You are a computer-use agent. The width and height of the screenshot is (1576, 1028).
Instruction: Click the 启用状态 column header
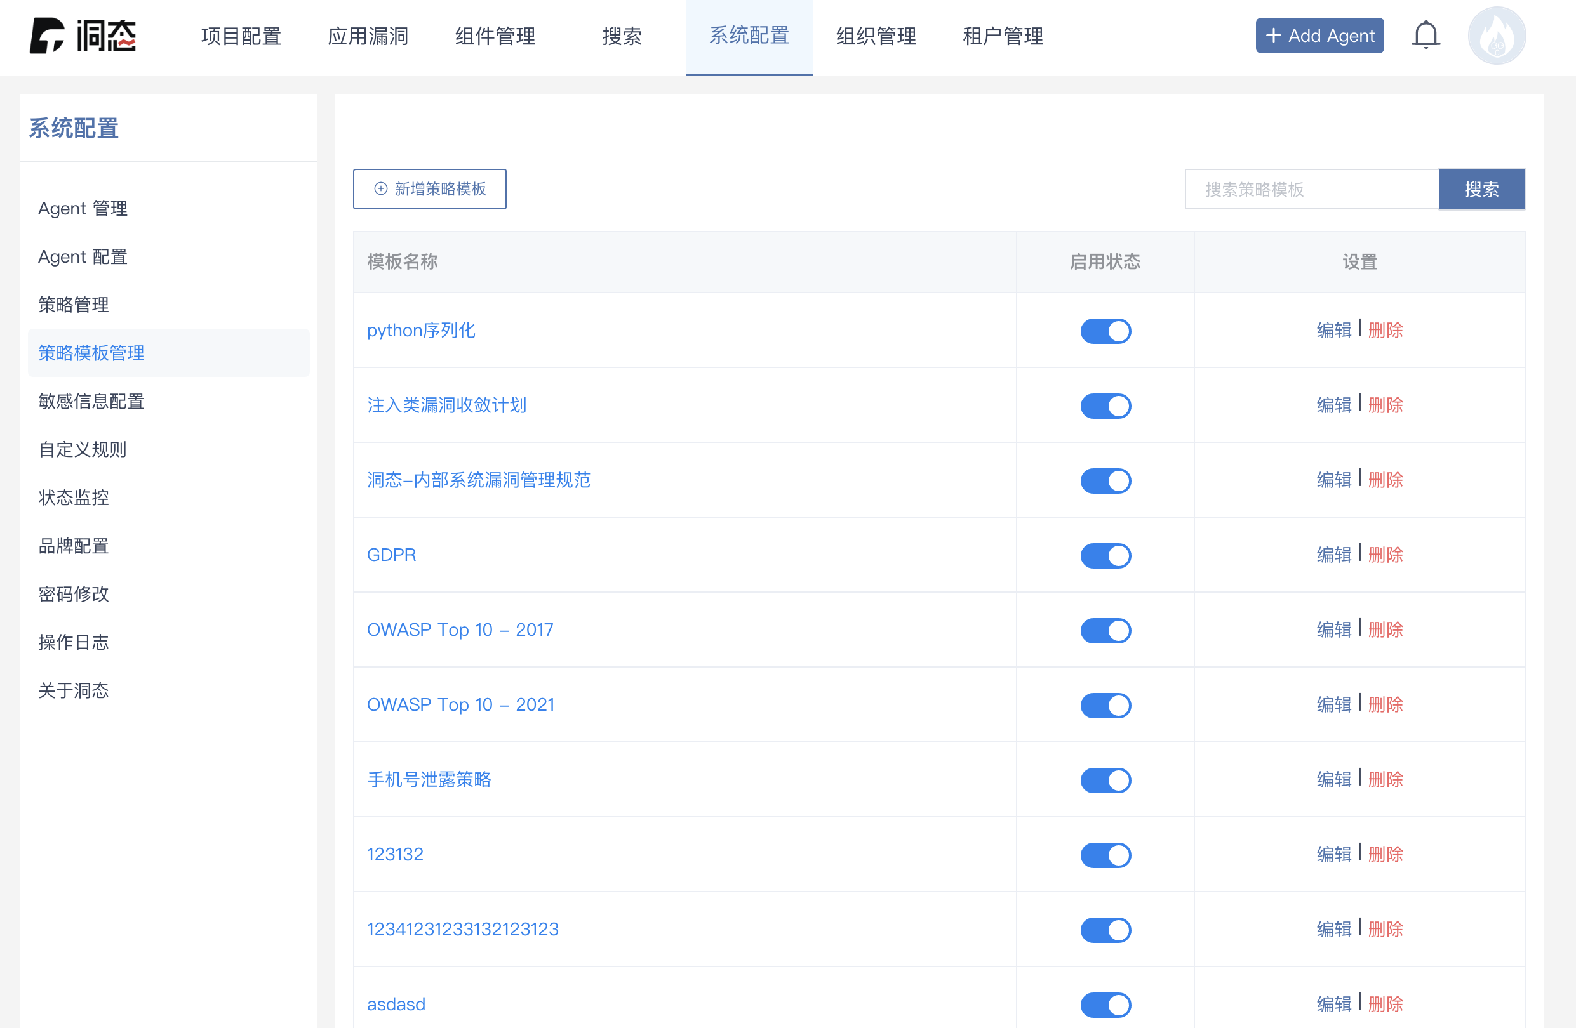1105,262
